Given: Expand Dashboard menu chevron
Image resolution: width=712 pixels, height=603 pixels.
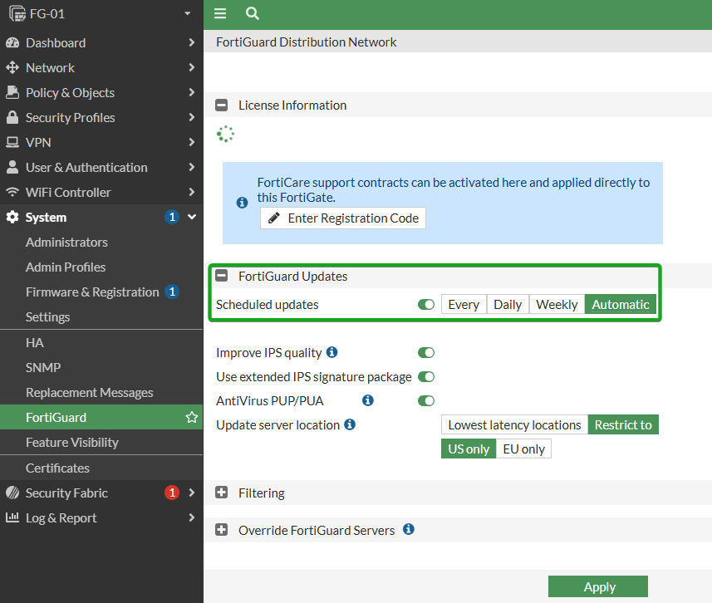Looking at the screenshot, I should click(192, 42).
